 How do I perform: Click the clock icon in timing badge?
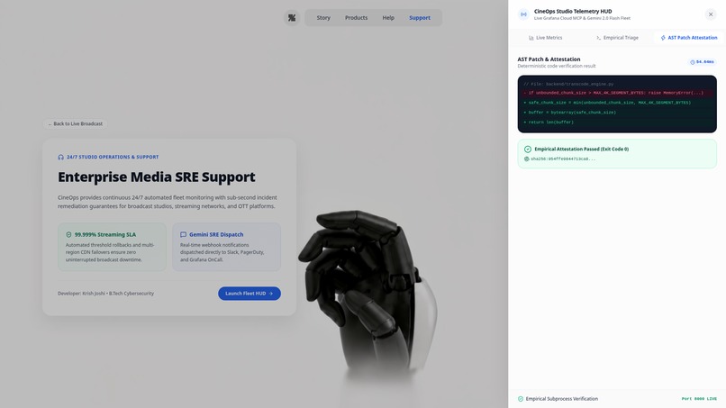point(693,62)
